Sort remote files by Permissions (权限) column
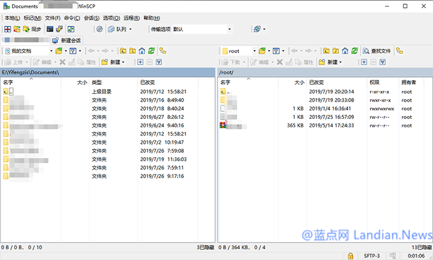The height and width of the screenshot is (260, 433). pos(374,82)
